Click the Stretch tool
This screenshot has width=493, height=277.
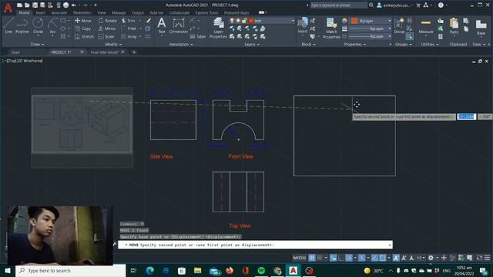tap(84, 36)
